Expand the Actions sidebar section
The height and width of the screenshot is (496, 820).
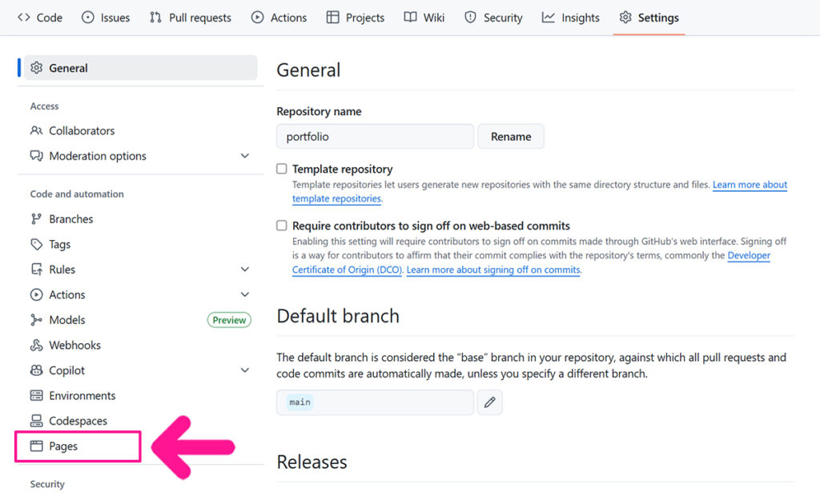coord(245,295)
